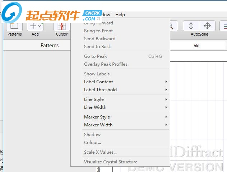Click the Add pattern plus icon
Viewport: 227px width, 172px height.
(33, 26)
